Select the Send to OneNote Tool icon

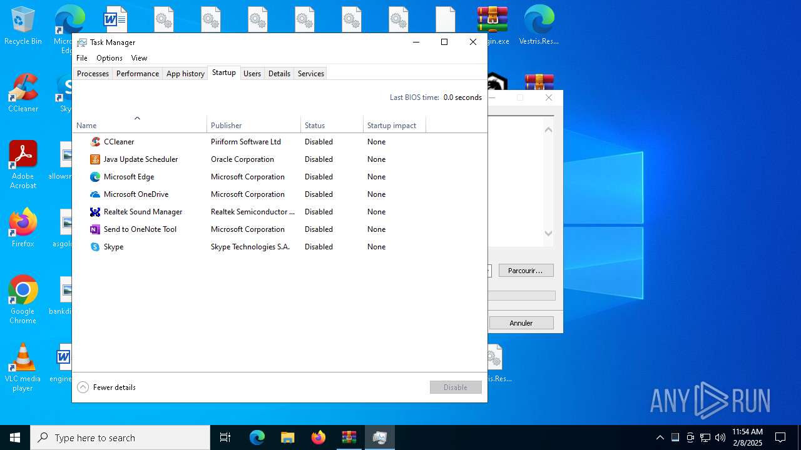[x=95, y=229]
